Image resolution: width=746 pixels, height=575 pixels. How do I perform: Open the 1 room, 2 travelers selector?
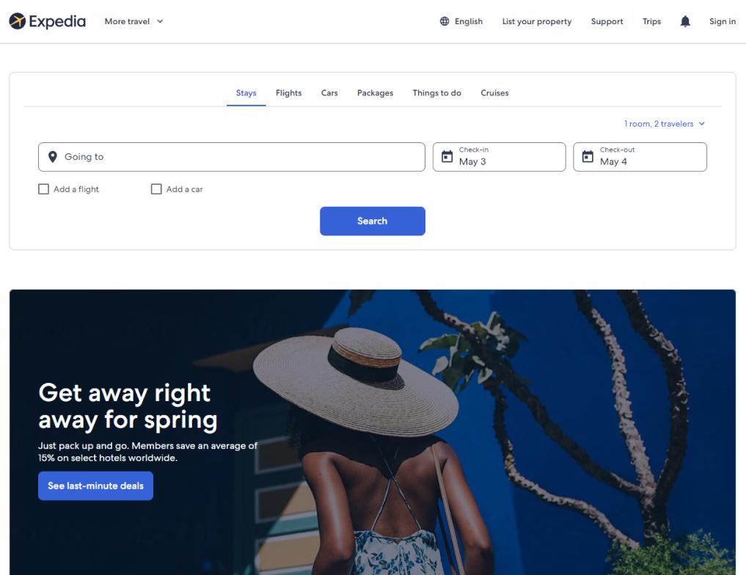[x=664, y=124]
